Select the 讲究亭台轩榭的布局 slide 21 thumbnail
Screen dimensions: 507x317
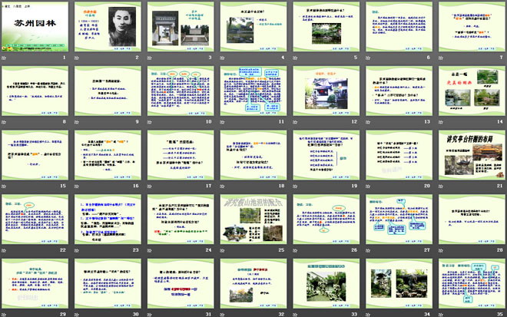pyautogui.click(x=472, y=155)
